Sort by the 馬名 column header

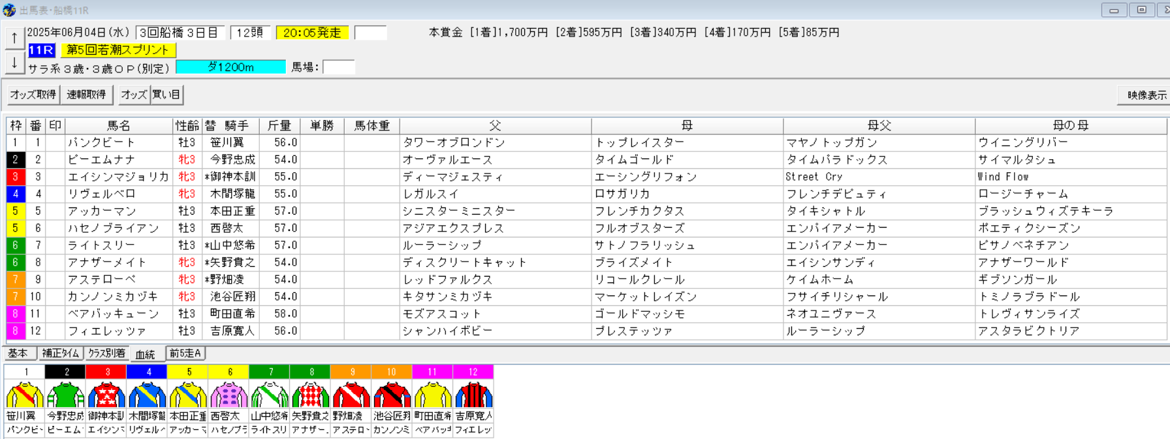point(119,126)
